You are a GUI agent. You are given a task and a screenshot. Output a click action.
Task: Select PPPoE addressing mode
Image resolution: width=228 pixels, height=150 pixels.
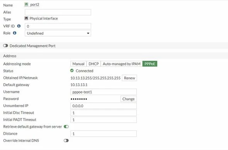point(150,64)
